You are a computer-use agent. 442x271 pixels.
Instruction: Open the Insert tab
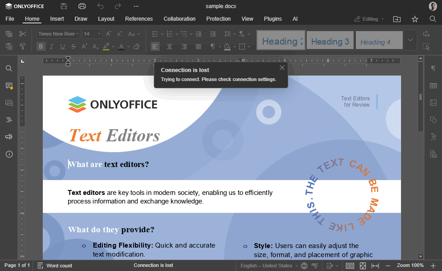coord(57,19)
